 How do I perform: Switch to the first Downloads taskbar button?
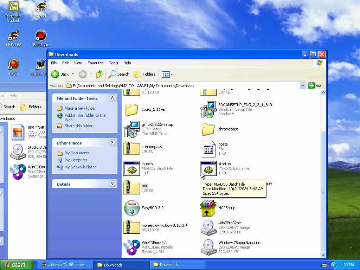coord(122,265)
